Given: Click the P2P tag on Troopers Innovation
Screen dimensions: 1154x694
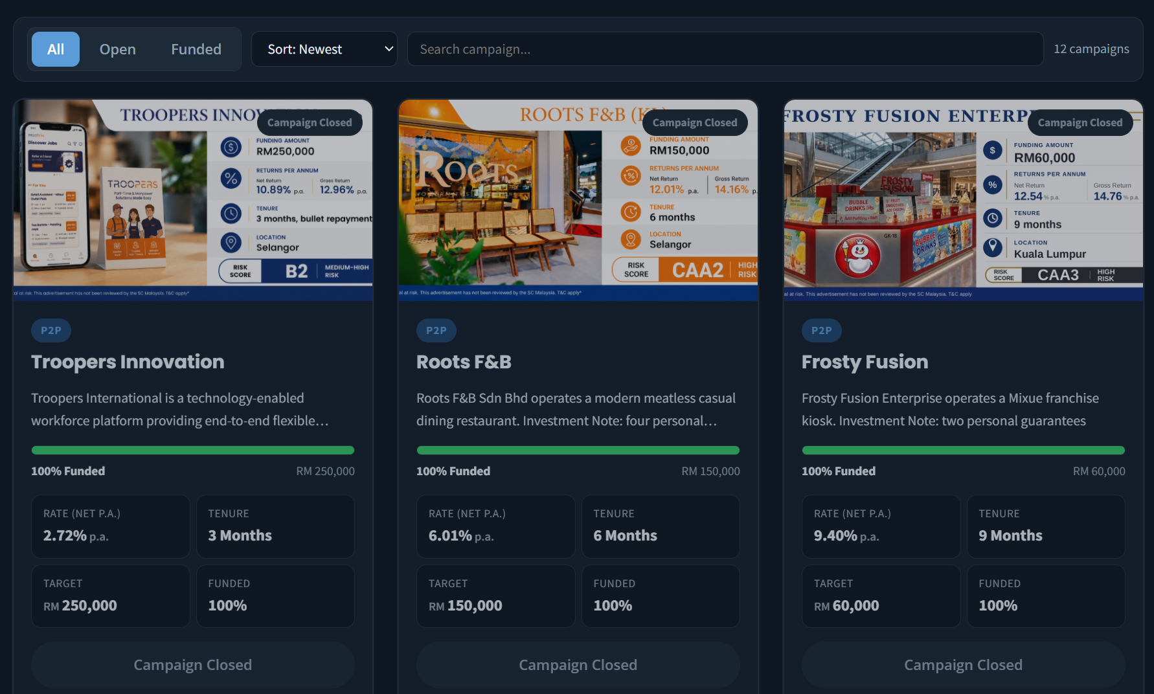Looking at the screenshot, I should (51, 330).
